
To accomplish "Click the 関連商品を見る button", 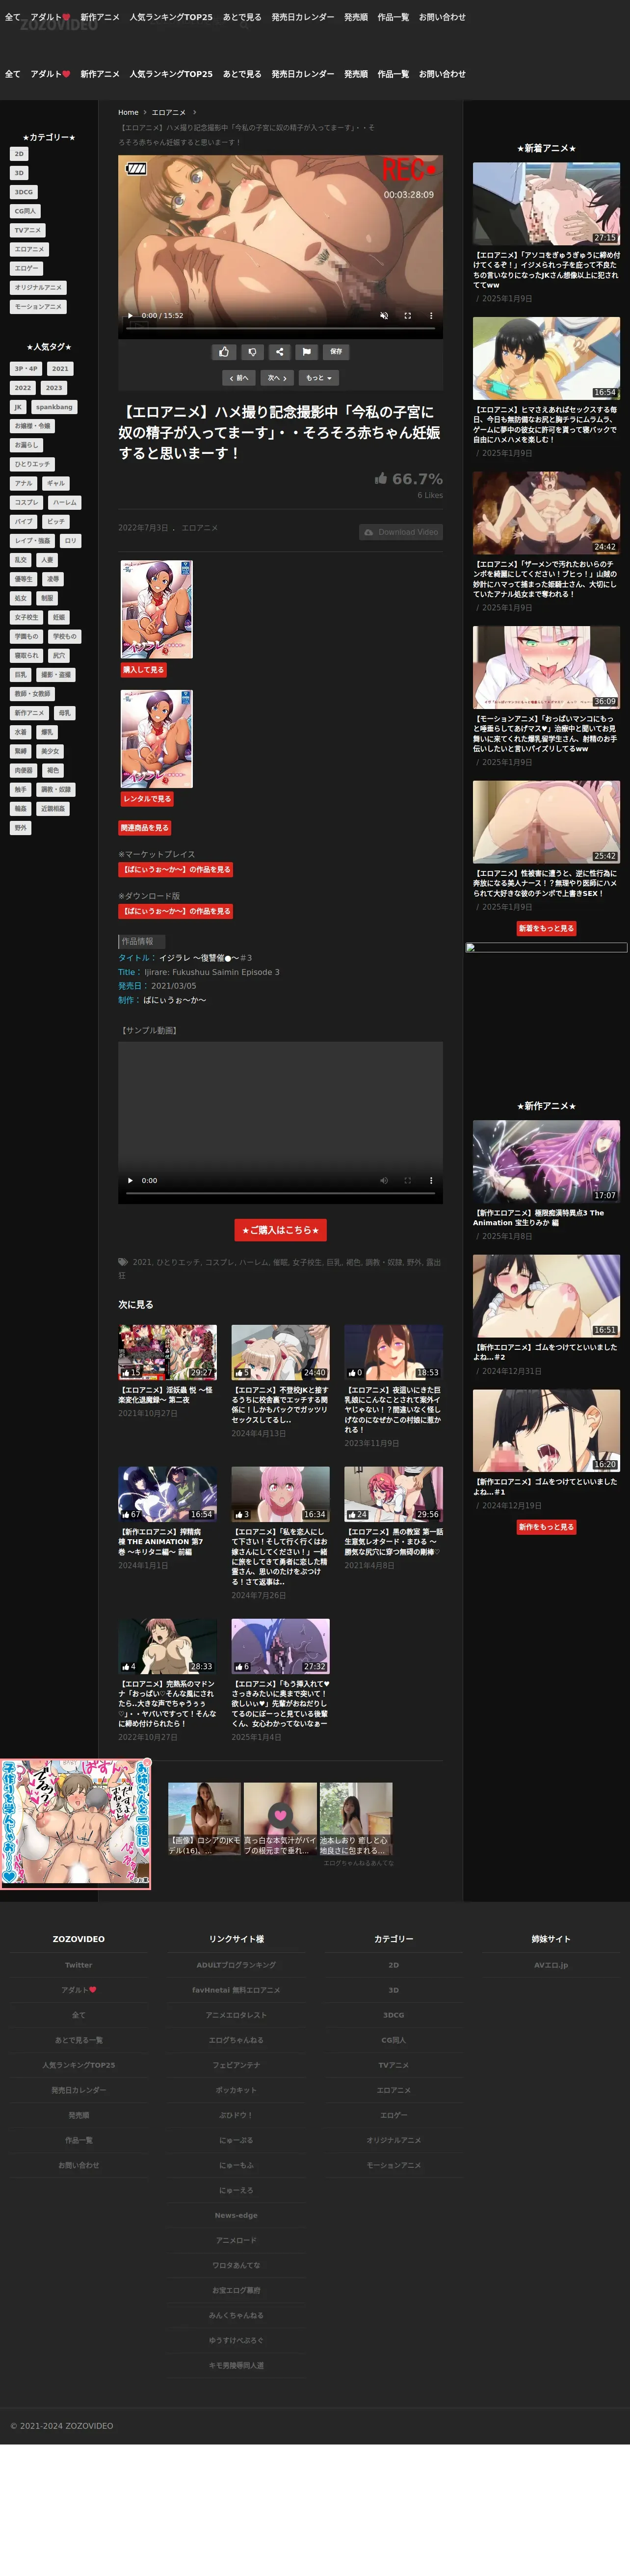I will tap(145, 828).
